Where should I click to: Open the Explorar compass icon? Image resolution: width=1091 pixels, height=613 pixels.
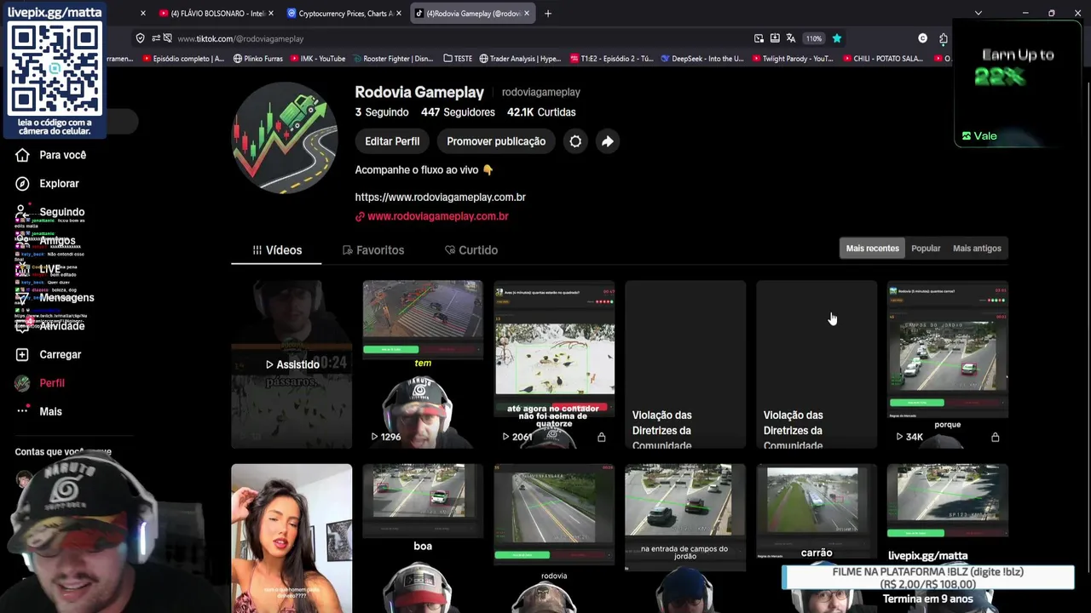coord(23,184)
